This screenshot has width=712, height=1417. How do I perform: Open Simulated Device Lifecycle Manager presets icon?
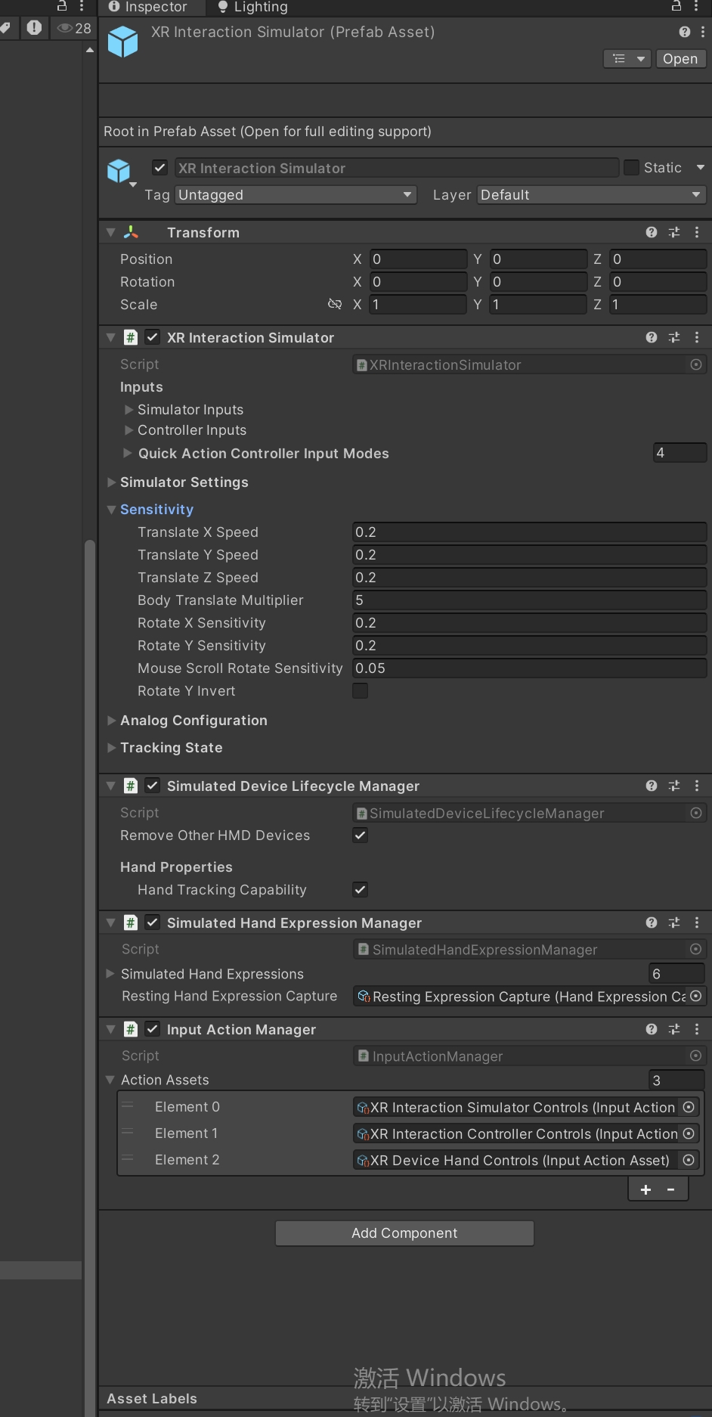[x=674, y=786]
